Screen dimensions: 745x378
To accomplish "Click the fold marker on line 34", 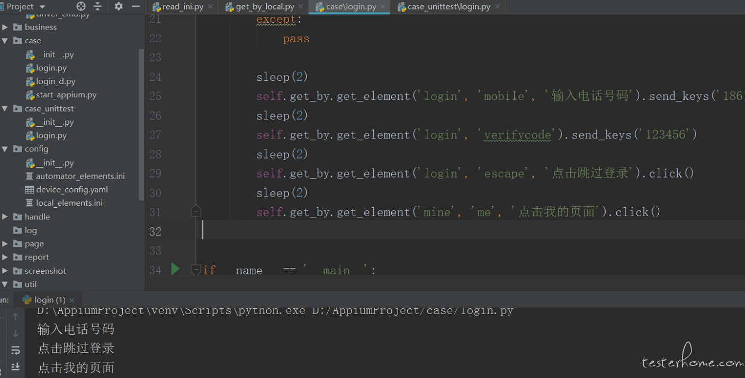I will coord(196,270).
